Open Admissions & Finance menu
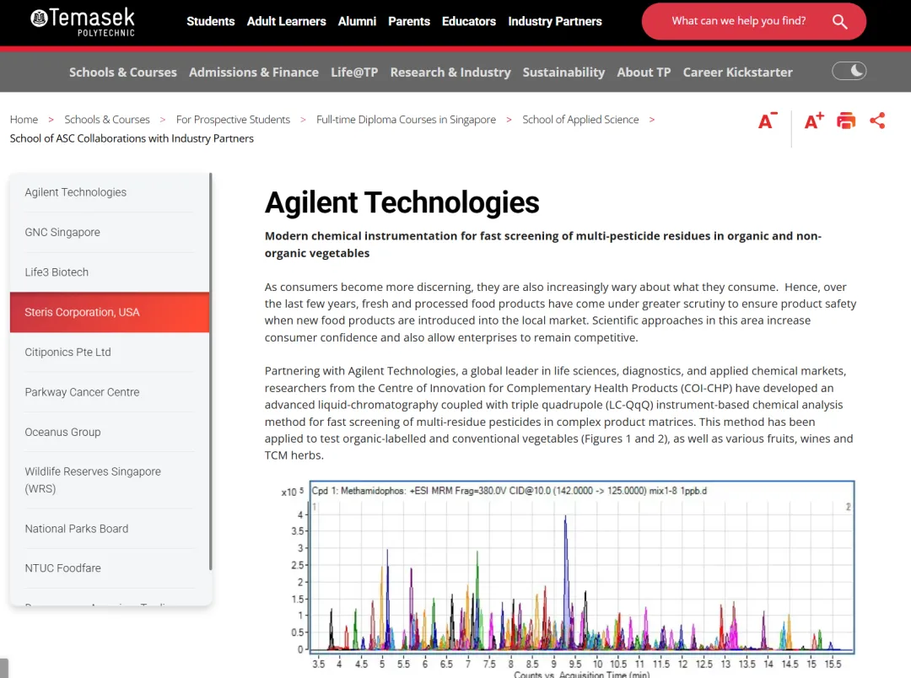Screen dimensions: 911x678 (253, 73)
